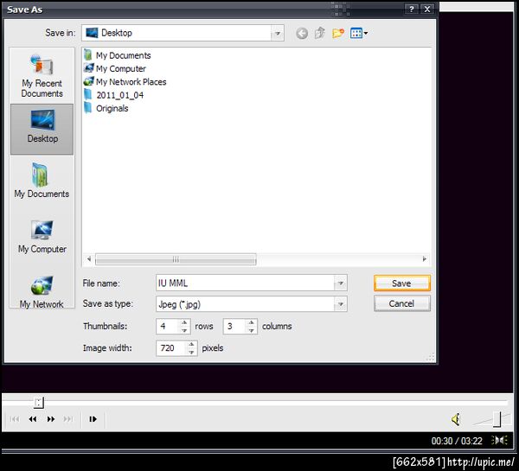Select the 2011_01_04 folder
Viewport: 519px width, 471px height.
coord(114,95)
